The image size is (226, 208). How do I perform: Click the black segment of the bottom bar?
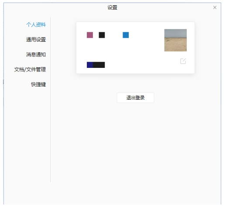(x=99, y=65)
